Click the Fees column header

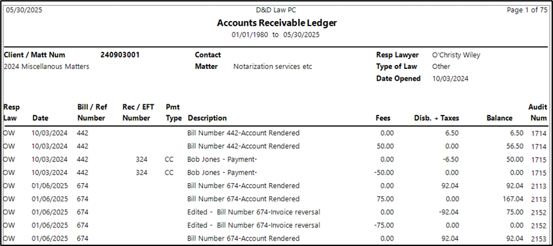[x=383, y=118]
